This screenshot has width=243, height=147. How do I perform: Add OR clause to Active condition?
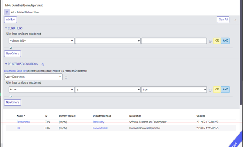217,89
